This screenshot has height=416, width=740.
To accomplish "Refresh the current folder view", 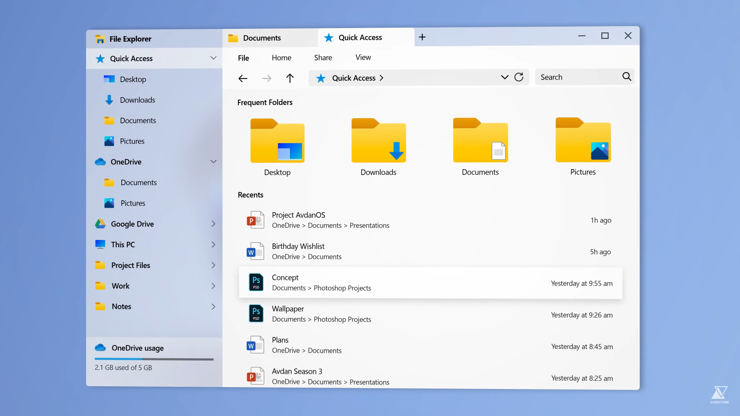I will (519, 77).
